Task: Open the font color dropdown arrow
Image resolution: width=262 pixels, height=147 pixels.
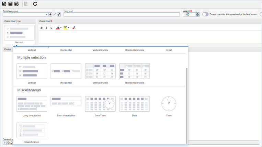Action: click(61, 28)
